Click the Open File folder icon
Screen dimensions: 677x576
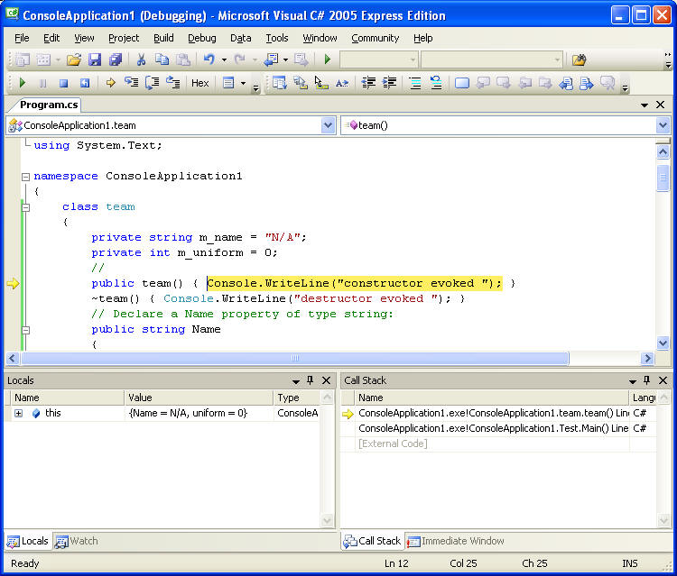point(73,59)
